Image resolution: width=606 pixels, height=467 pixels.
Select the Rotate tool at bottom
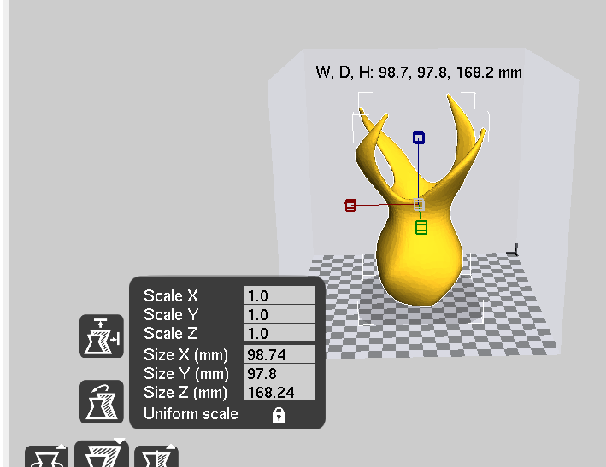pos(46,456)
